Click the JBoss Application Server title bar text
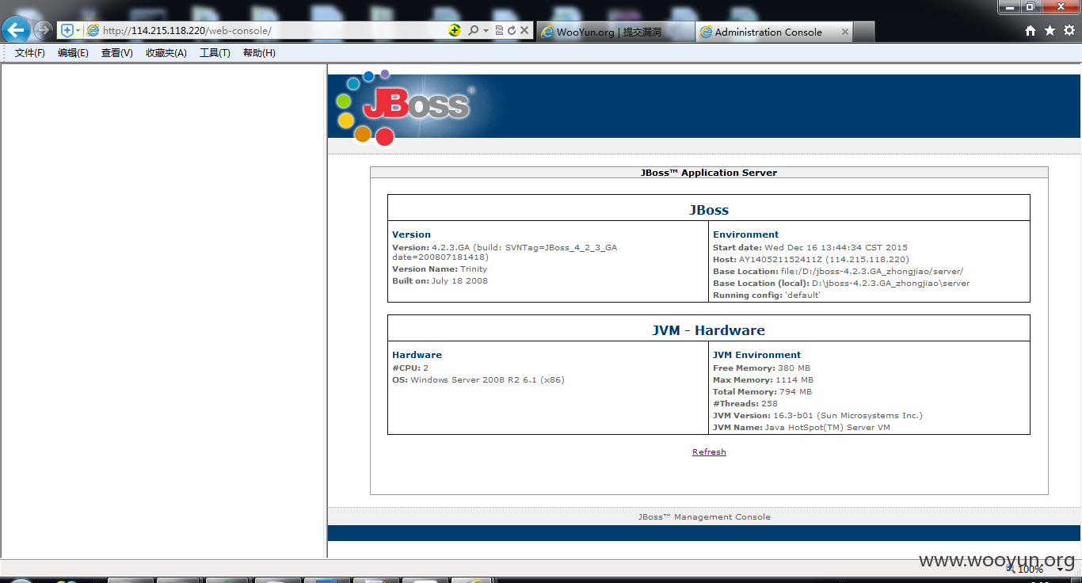 709,173
